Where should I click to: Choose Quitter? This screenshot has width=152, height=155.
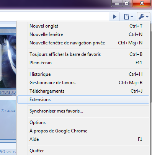83,151
